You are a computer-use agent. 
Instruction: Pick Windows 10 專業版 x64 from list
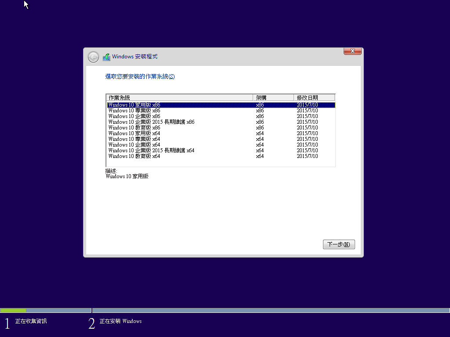tap(134, 139)
